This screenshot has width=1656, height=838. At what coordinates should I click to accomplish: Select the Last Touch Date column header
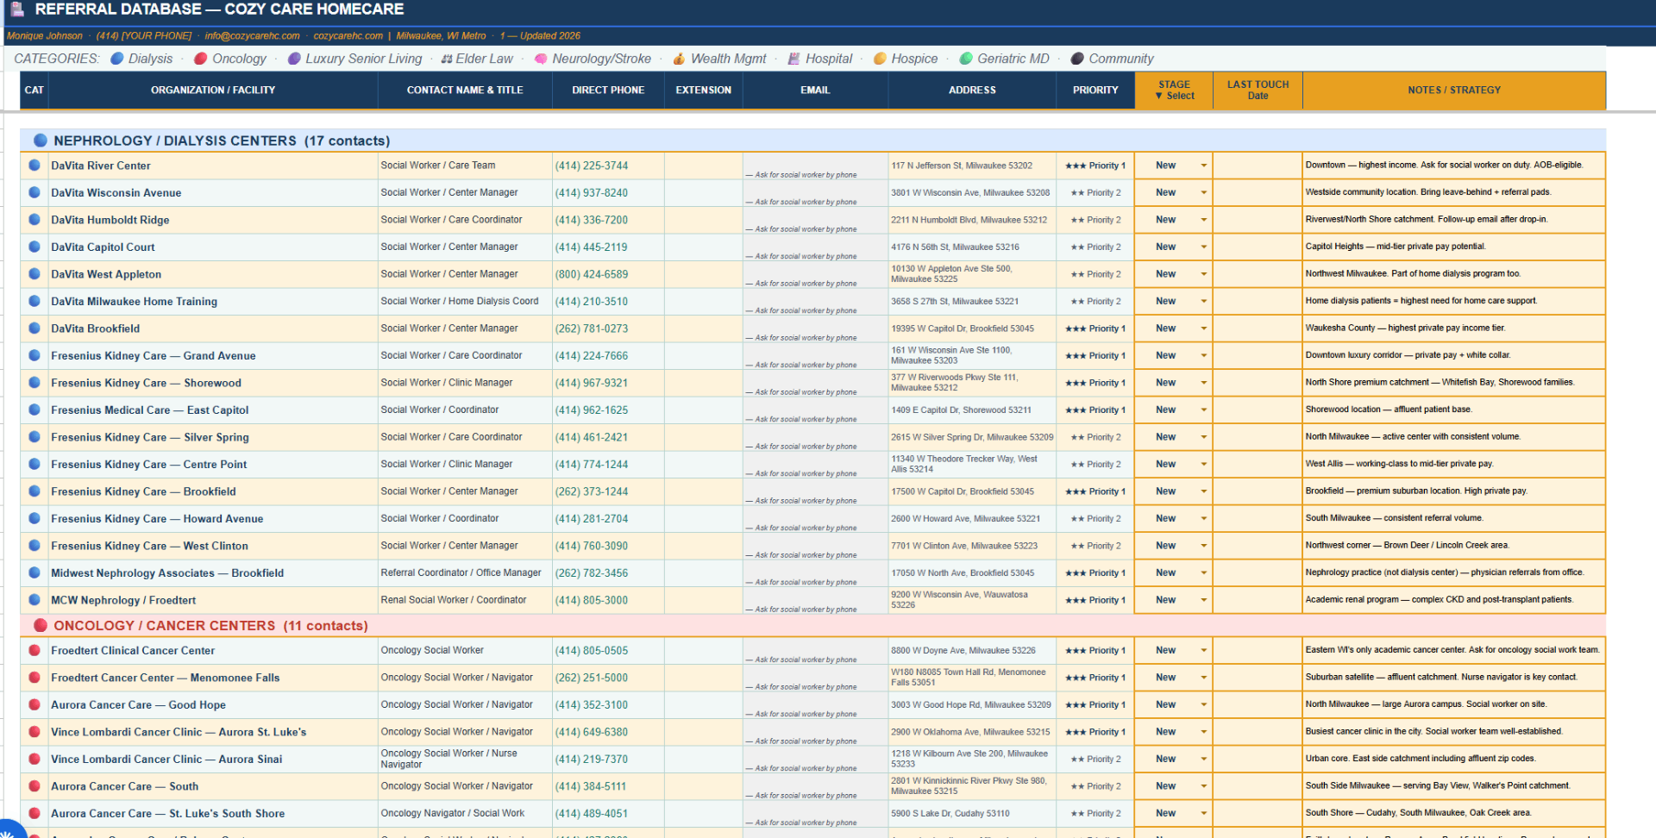[1258, 90]
